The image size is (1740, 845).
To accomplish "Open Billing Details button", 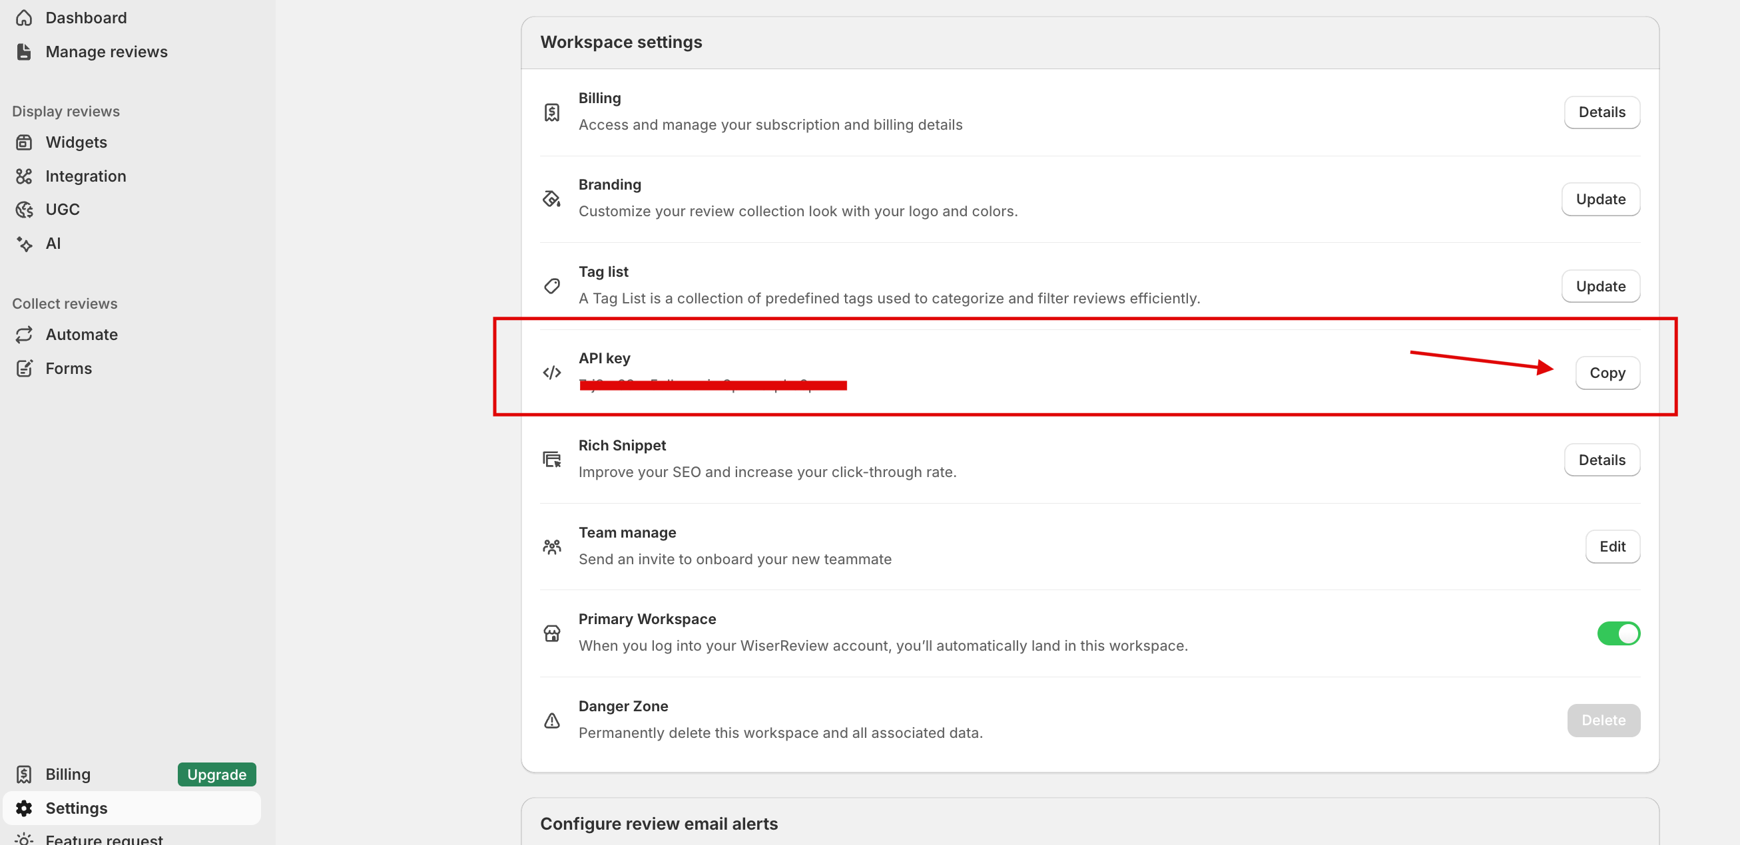I will point(1601,112).
